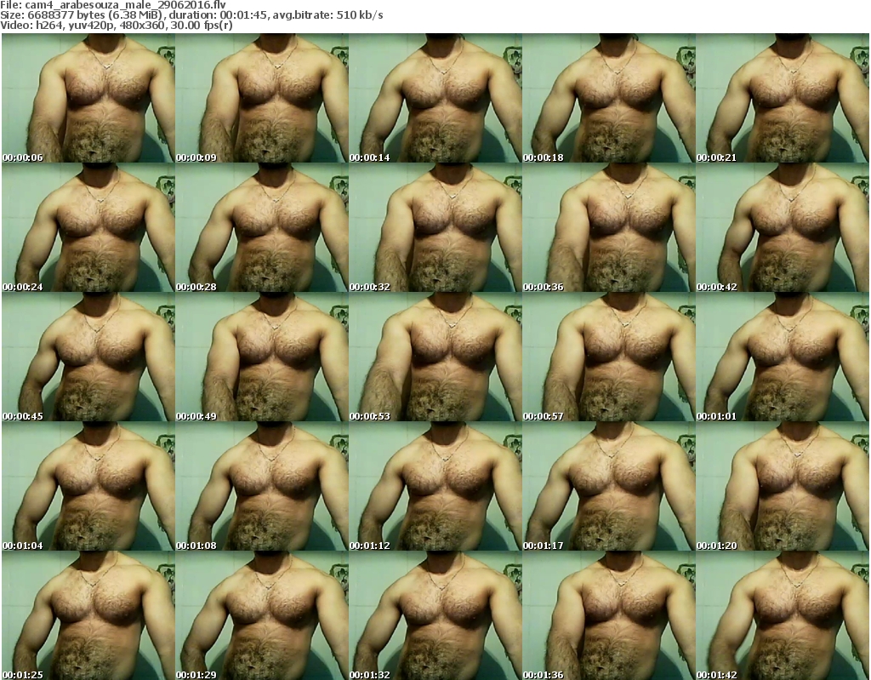Select the thumbnail timestamped 00:01:42
This screenshot has height=680, width=871.
(783, 615)
